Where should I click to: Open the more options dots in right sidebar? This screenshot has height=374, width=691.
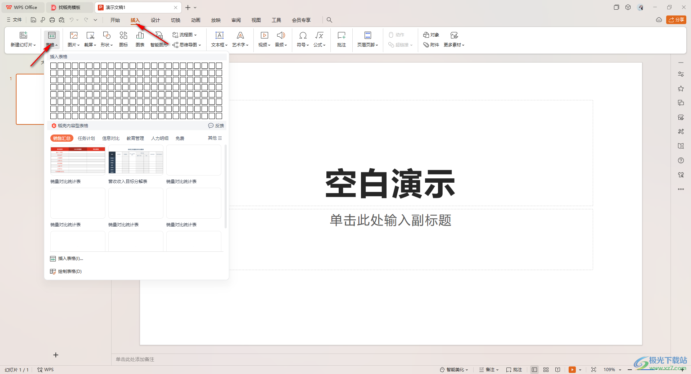click(681, 189)
